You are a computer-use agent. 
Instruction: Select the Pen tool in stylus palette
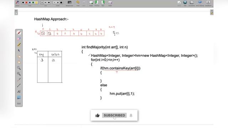coord(19,33)
